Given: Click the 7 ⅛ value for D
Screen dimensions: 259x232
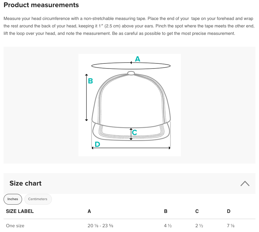Looking at the screenshot, I should click(x=231, y=225).
